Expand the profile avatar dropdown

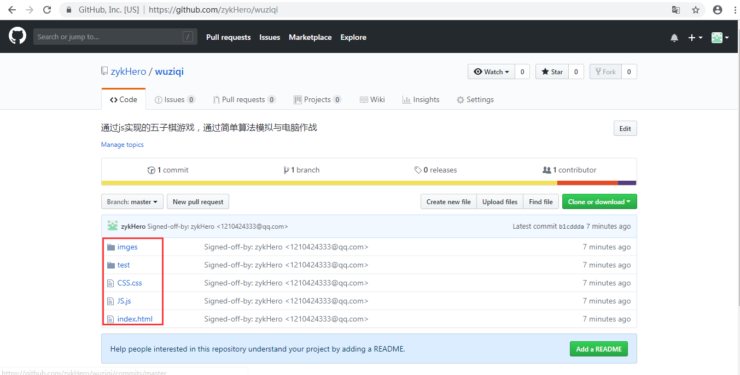(719, 37)
